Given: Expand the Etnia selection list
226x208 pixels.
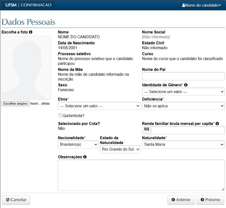Looking at the screenshot, I should (99, 106).
